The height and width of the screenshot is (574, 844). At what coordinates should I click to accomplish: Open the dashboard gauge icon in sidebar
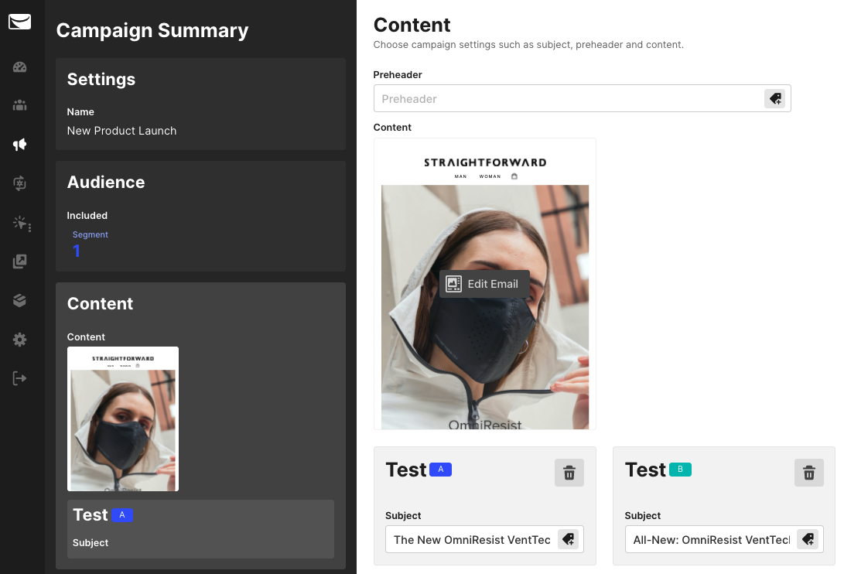20,67
